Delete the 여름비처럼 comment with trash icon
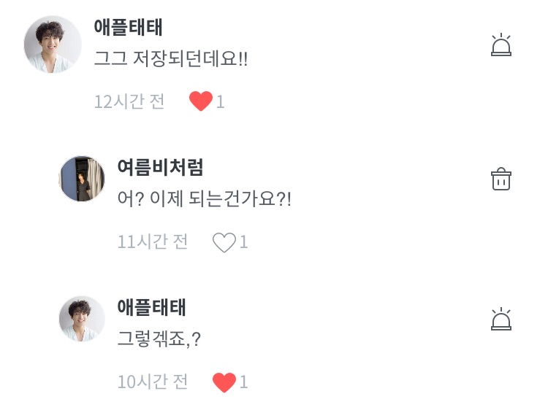The height and width of the screenshot is (410, 548). click(501, 179)
